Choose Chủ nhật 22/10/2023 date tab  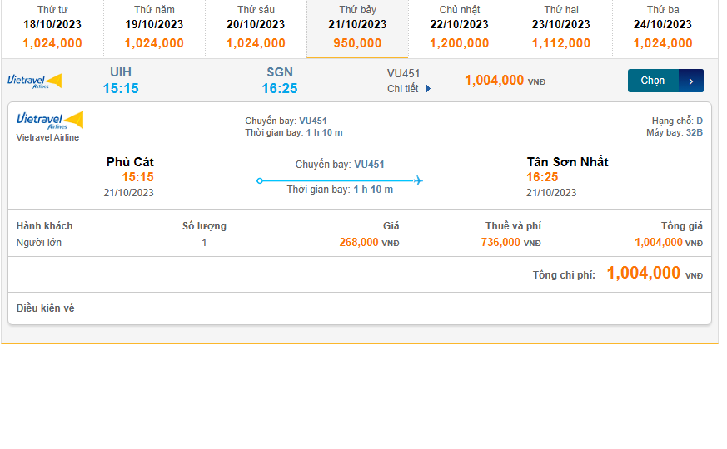click(460, 27)
